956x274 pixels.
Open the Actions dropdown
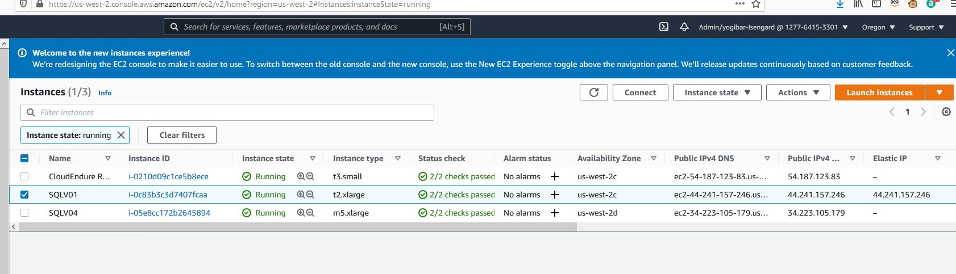pos(799,92)
